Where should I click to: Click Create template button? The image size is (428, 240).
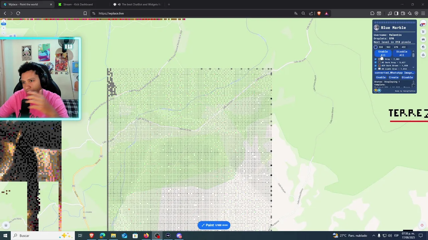[394, 77]
